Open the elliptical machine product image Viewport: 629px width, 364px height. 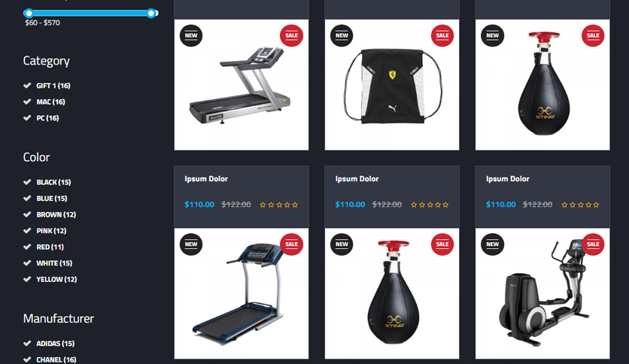(x=542, y=293)
